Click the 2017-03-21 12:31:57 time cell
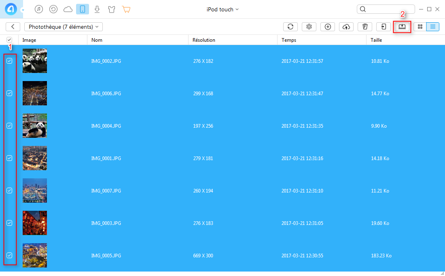Image resolution: width=445 pixels, height=276 pixels. point(302,61)
